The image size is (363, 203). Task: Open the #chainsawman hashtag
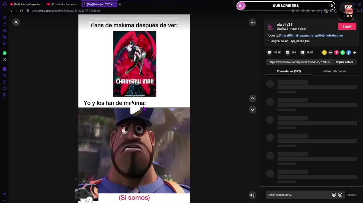[300, 36]
